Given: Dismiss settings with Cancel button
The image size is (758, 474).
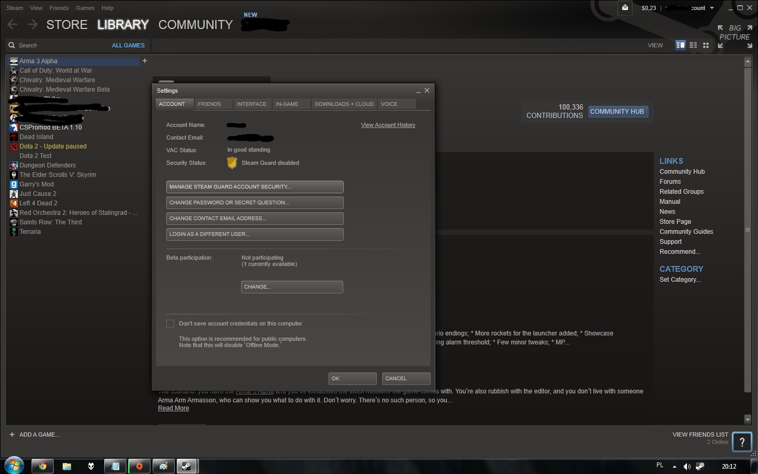Looking at the screenshot, I should [406, 379].
